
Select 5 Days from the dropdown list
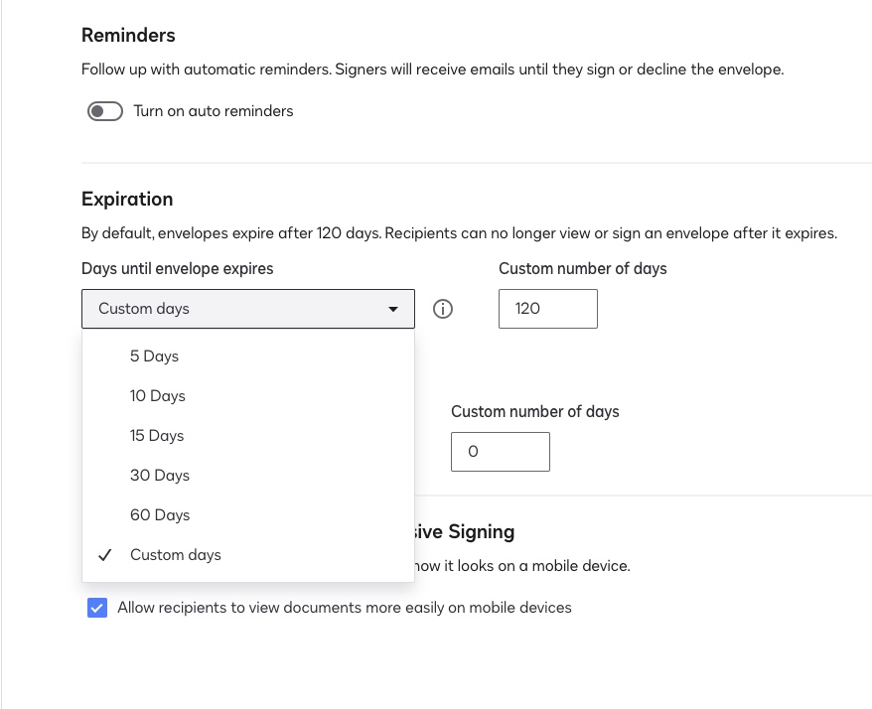pos(156,355)
